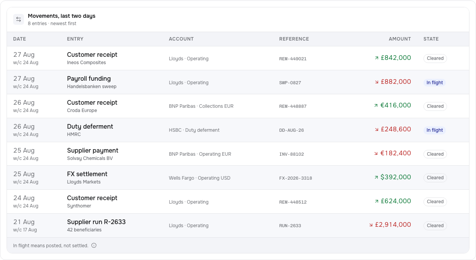Click the Lloyds Markets counterparty text
Viewport: 476px width, 260px height.
(84, 182)
